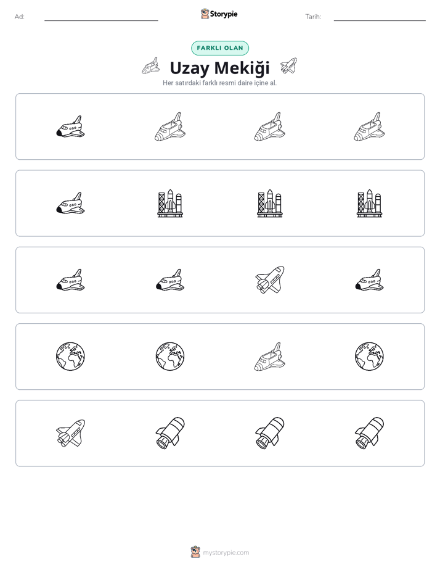The height and width of the screenshot is (570, 440).
Task: Click the last Earth globe in row four
Action: [x=369, y=357]
